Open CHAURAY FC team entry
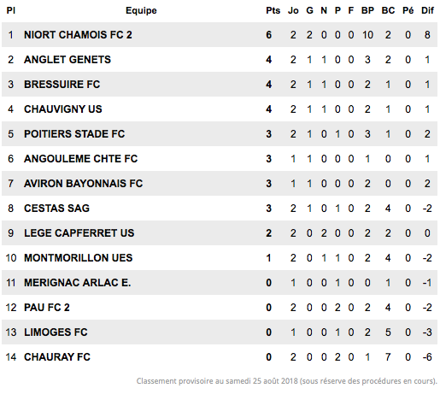Image resolution: width=440 pixels, height=394 pixels. pyautogui.click(x=57, y=357)
